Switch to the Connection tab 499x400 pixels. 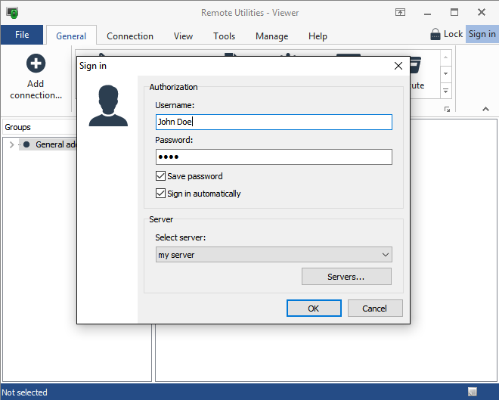coord(130,36)
